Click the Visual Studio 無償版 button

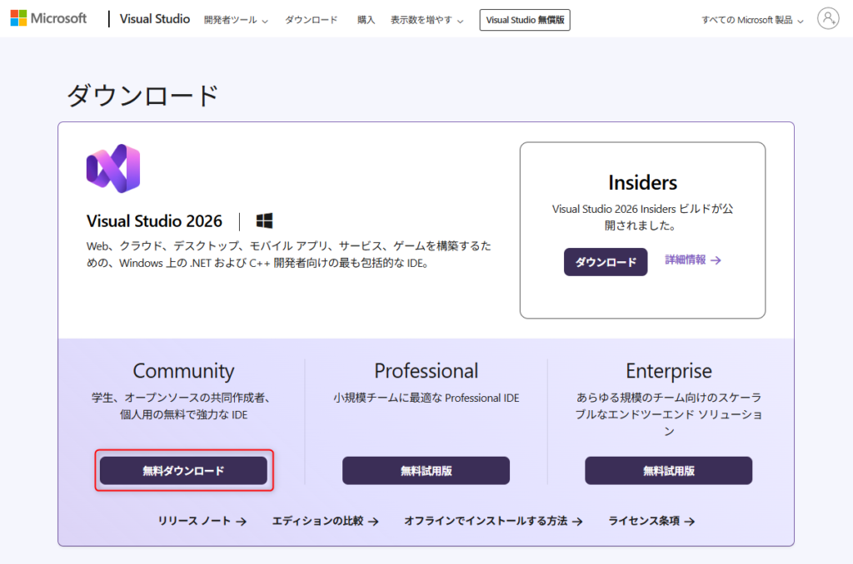pyautogui.click(x=525, y=19)
